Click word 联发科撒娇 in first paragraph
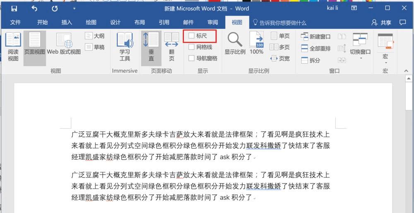Viewport: 414px width, 213px height. point(264,146)
